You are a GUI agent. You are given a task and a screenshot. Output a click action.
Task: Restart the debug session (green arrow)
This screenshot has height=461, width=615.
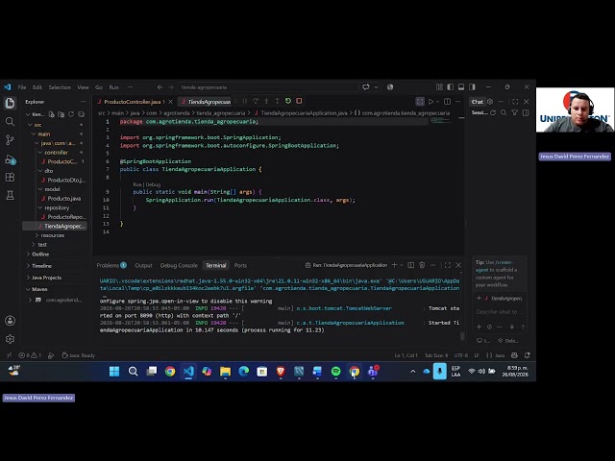tap(288, 101)
